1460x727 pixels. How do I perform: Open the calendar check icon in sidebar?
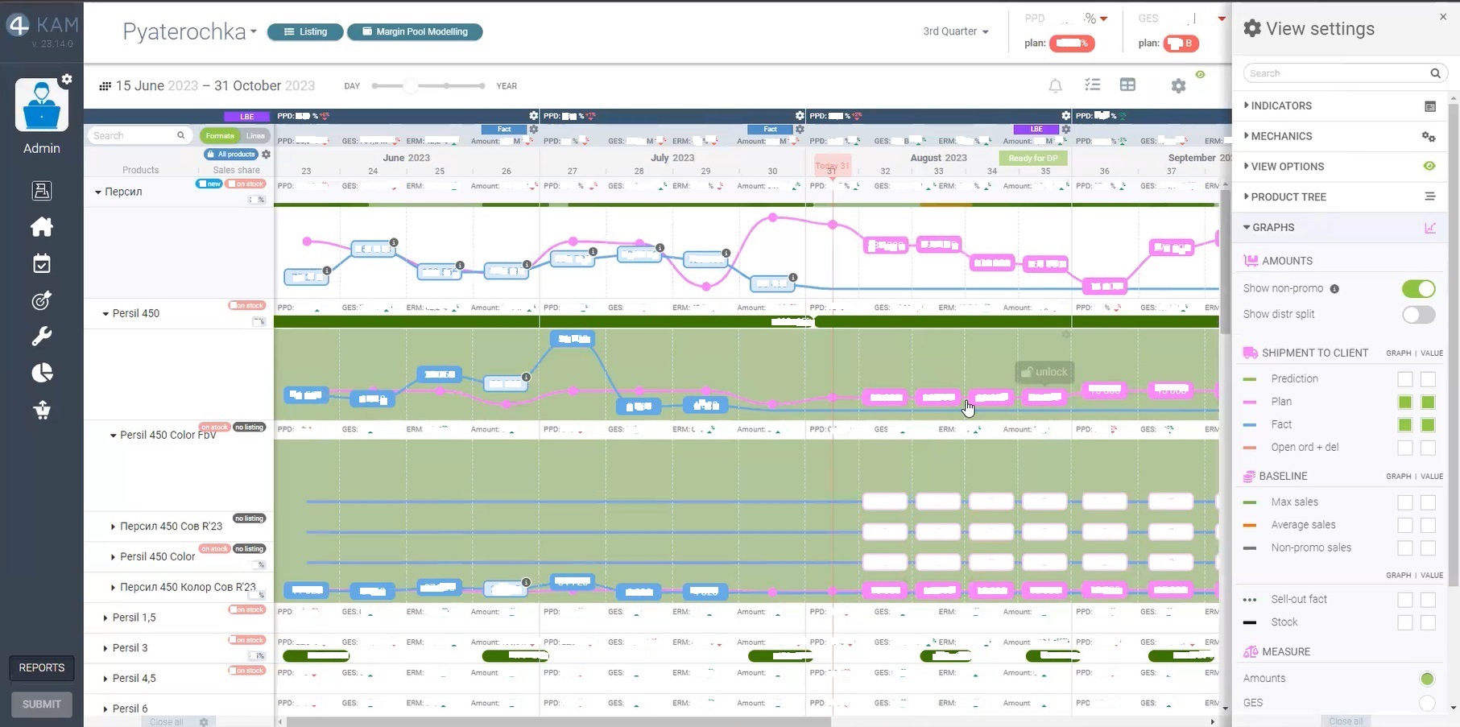[x=42, y=264]
